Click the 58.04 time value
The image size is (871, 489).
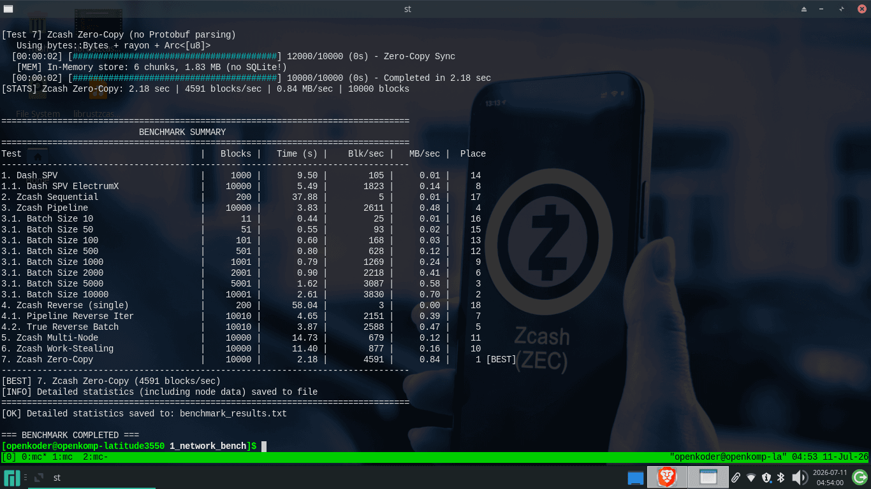click(x=305, y=305)
